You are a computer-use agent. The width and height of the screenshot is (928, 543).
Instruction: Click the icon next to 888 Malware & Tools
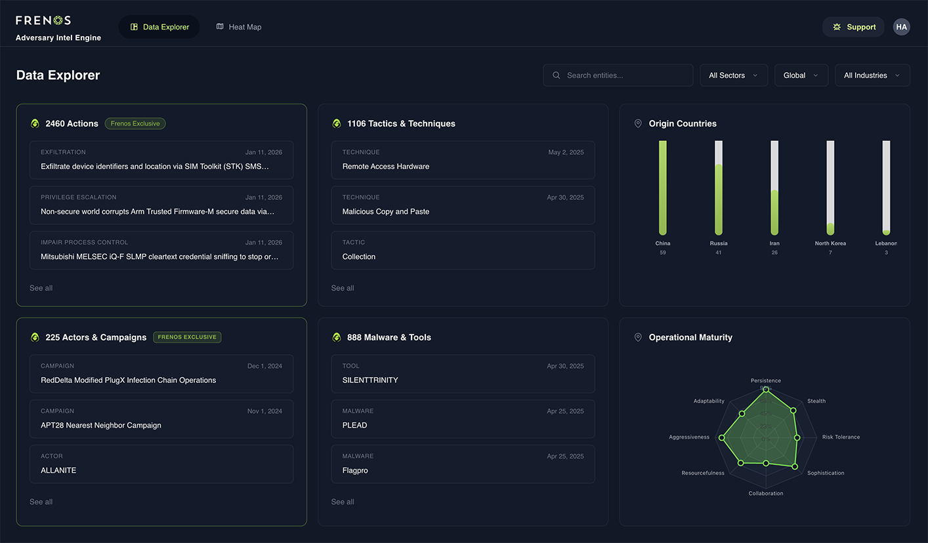click(336, 337)
